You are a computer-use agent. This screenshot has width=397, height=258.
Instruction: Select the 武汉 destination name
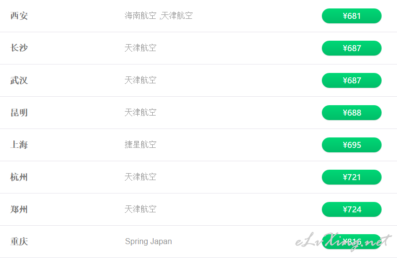pos(19,80)
